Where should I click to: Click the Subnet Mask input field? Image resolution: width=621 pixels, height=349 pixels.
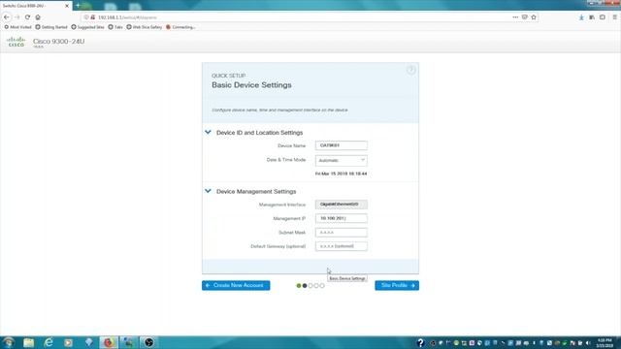[x=341, y=233]
